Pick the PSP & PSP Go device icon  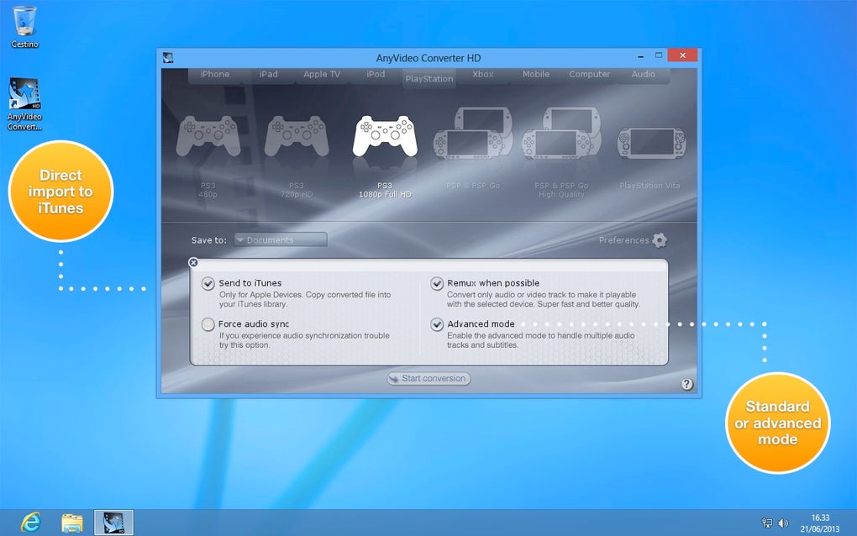click(473, 134)
